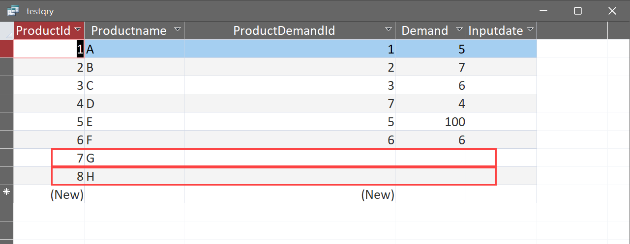The height and width of the screenshot is (244, 630).
Task: Click Inputdate cell in product B row
Action: pos(501,67)
